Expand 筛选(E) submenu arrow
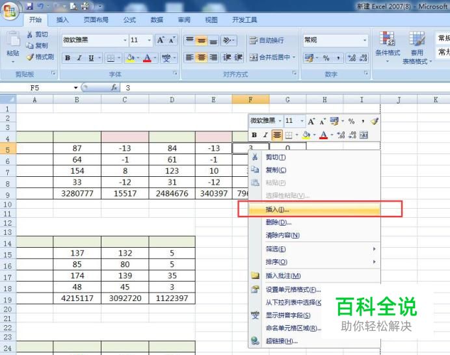The width and height of the screenshot is (450, 355). point(374,249)
